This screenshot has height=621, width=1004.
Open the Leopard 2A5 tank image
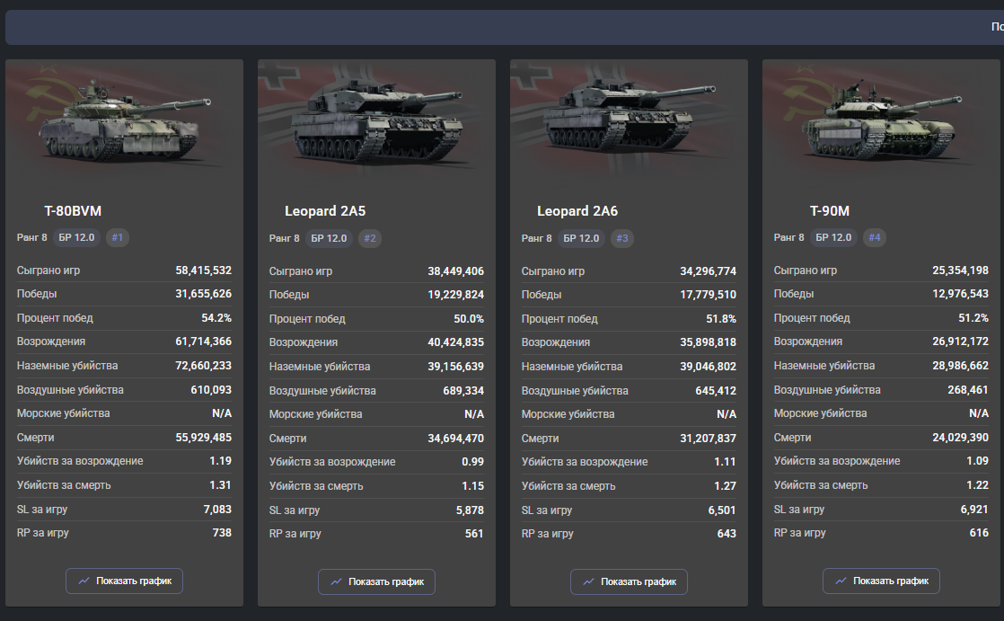point(376,121)
